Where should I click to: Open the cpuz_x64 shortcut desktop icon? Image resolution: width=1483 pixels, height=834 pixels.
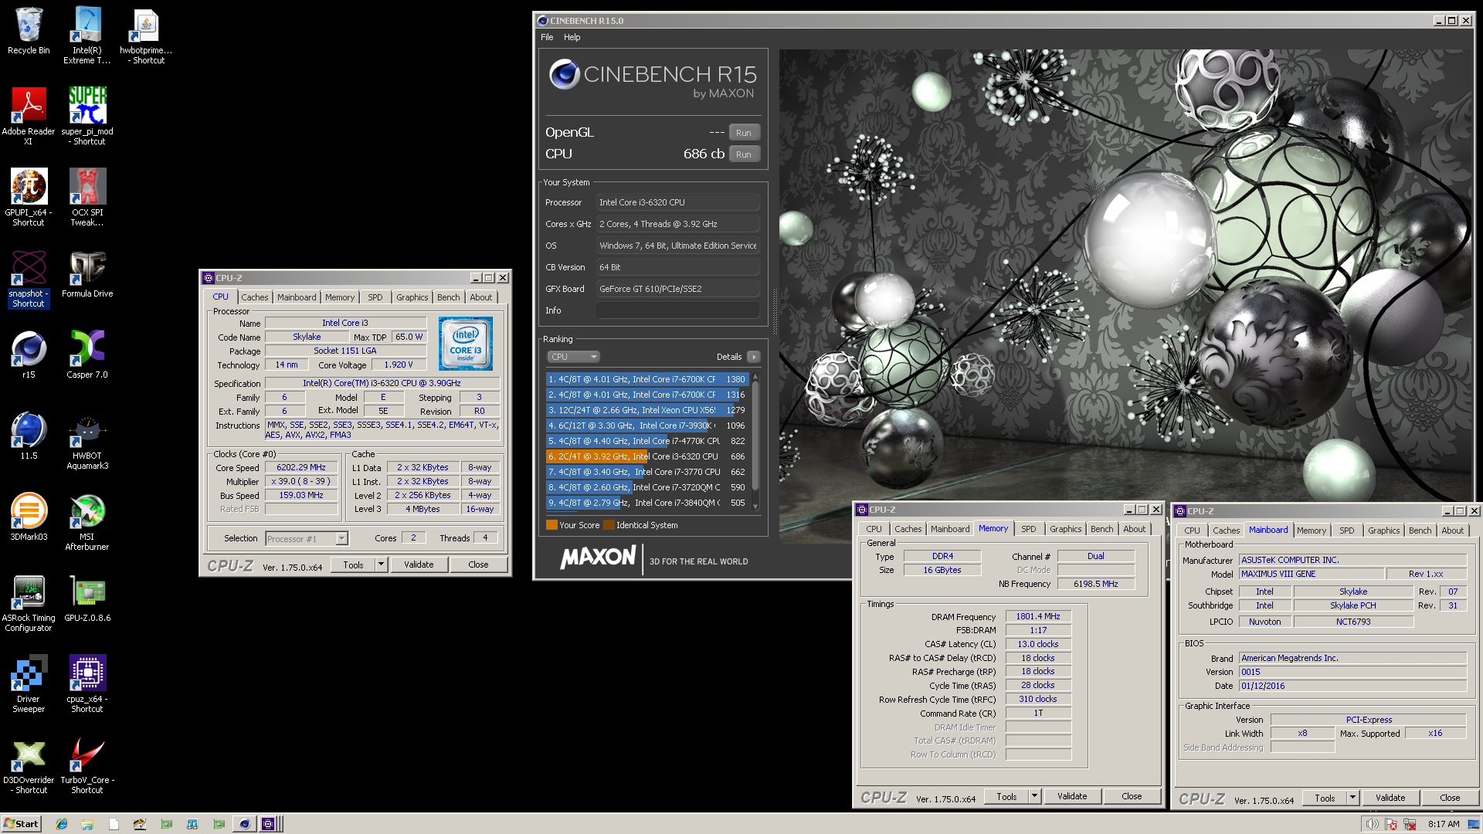click(87, 684)
